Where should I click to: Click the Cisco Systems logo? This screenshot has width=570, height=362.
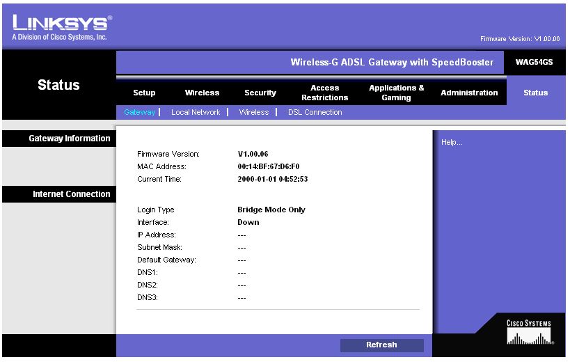(529, 332)
